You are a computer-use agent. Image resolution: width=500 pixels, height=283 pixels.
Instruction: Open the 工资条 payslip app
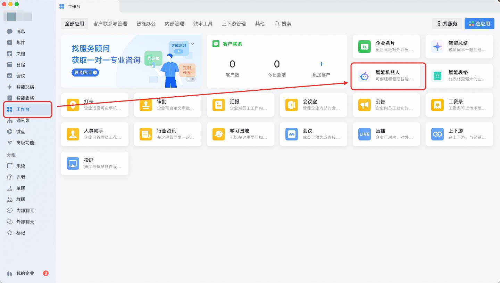(459, 105)
